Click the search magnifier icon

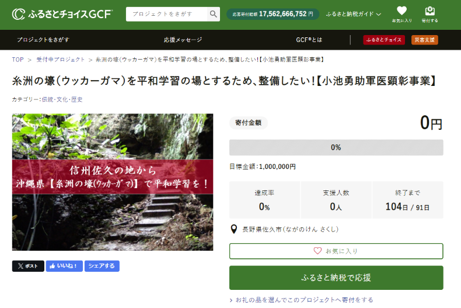point(214,14)
